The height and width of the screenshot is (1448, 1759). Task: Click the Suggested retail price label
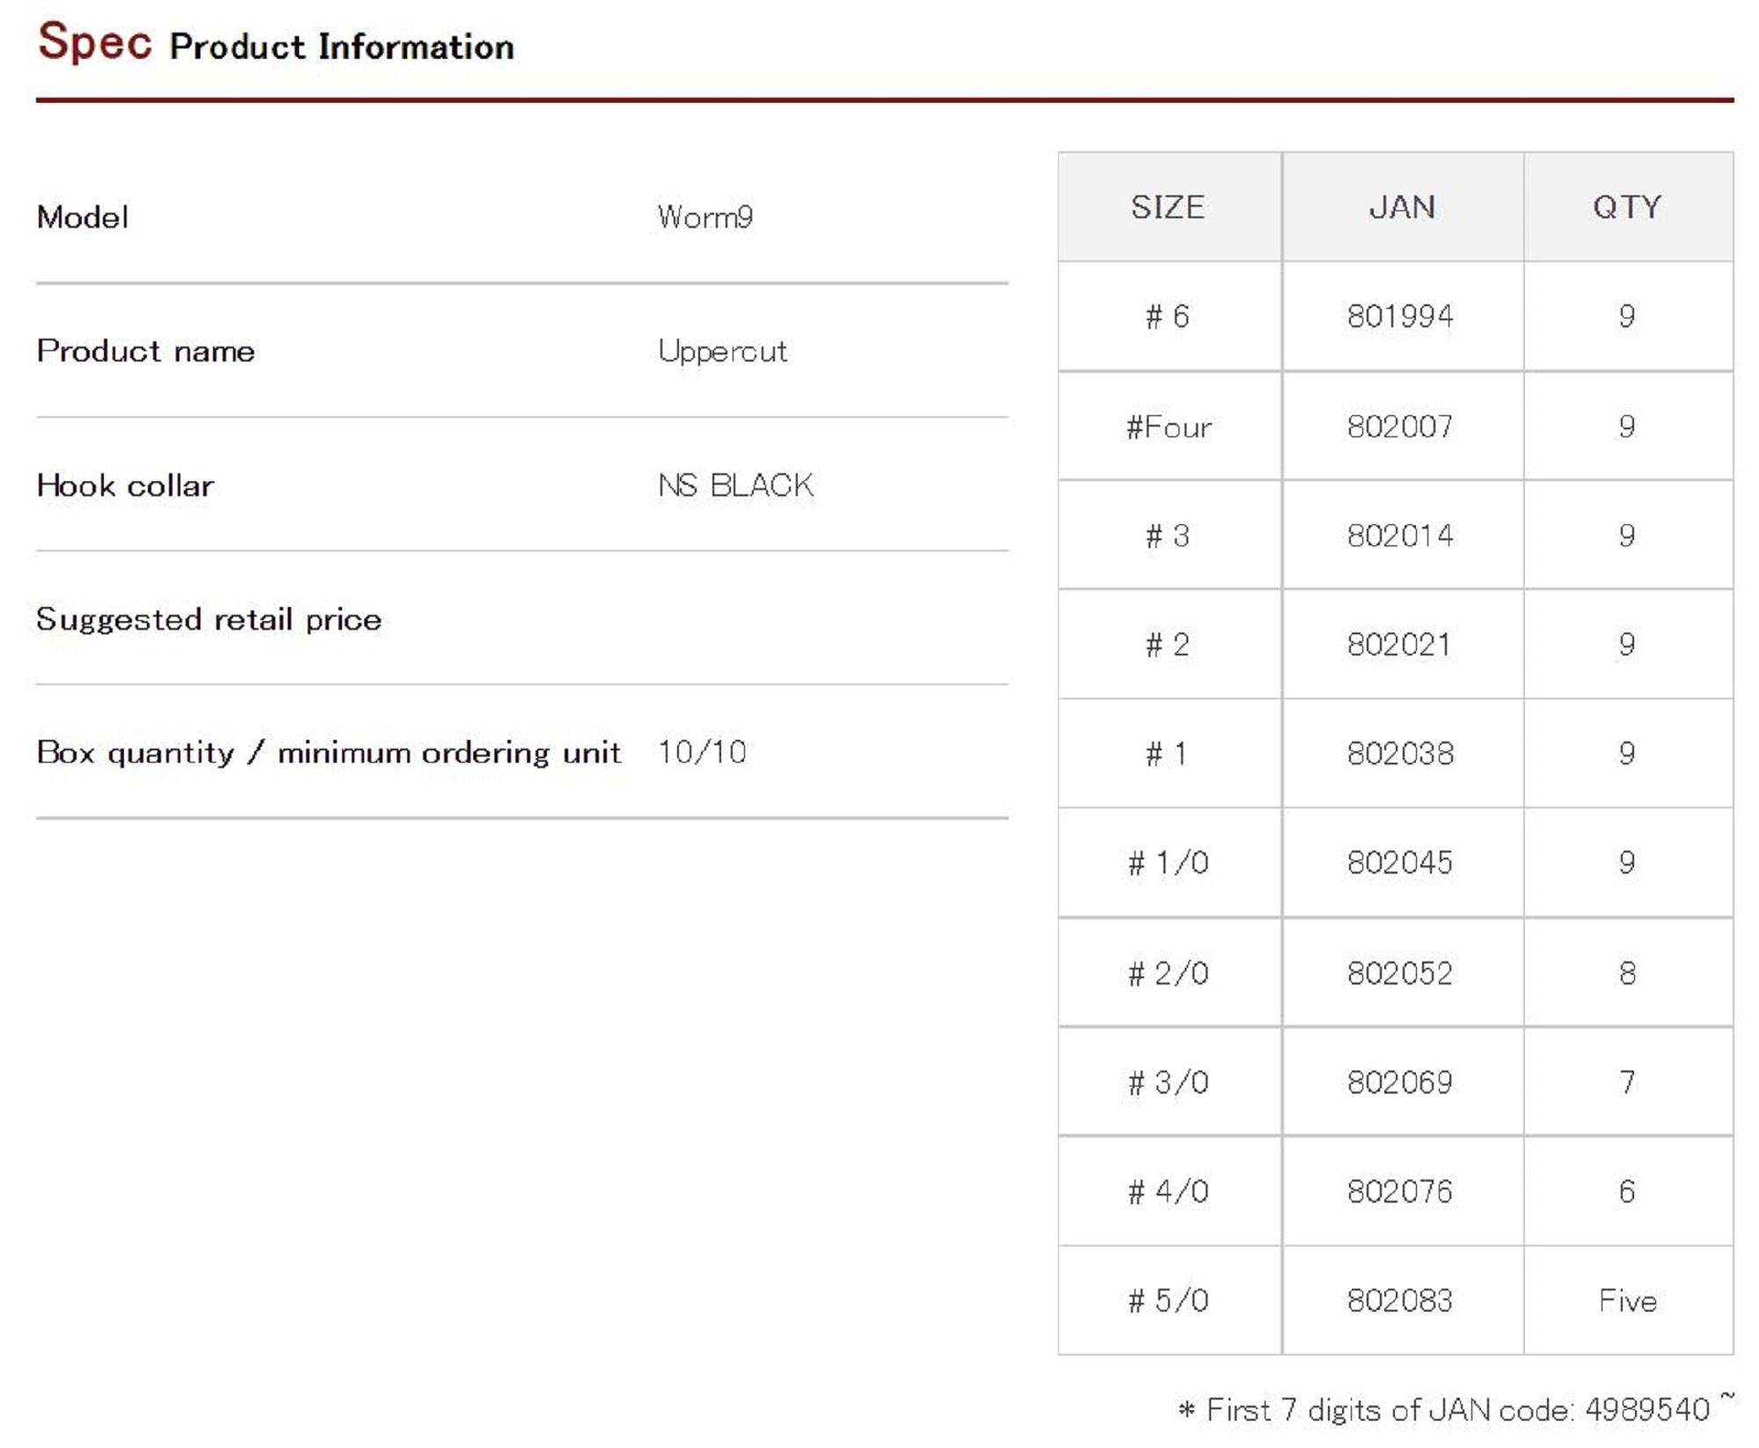tap(209, 619)
